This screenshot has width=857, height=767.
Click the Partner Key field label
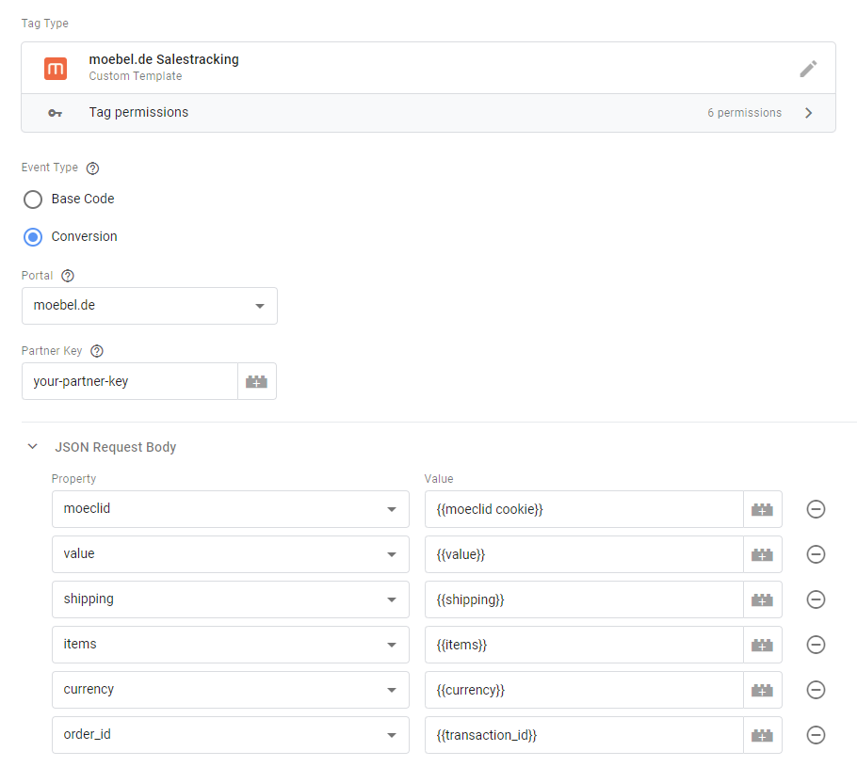(x=52, y=351)
